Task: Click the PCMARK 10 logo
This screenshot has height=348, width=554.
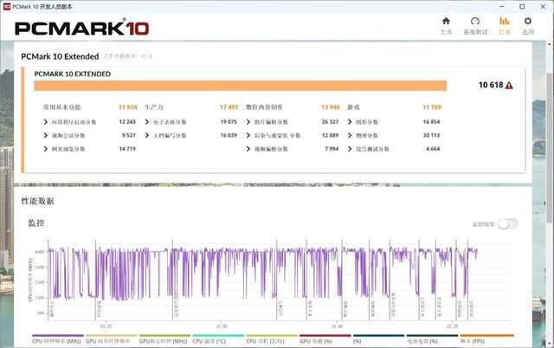Action: pos(81,28)
